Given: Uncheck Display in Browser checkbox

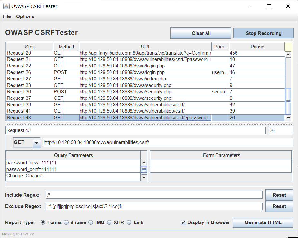Looking at the screenshot, I should [x=183, y=222].
